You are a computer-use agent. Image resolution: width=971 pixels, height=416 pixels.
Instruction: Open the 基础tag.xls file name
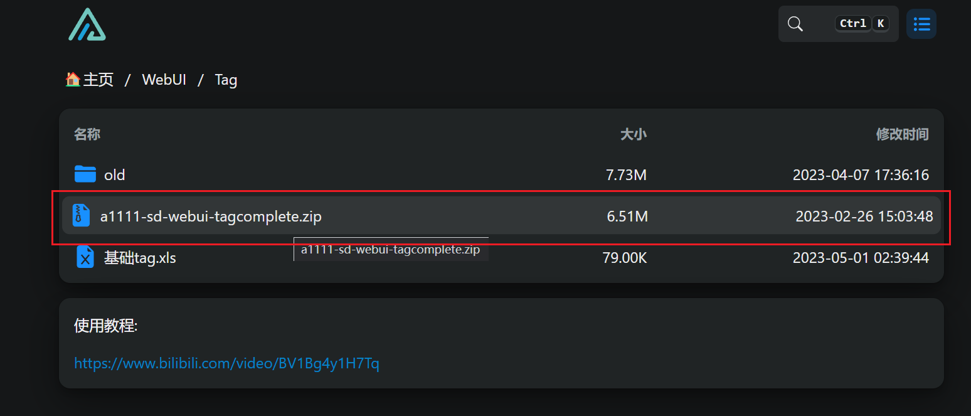tap(140, 257)
